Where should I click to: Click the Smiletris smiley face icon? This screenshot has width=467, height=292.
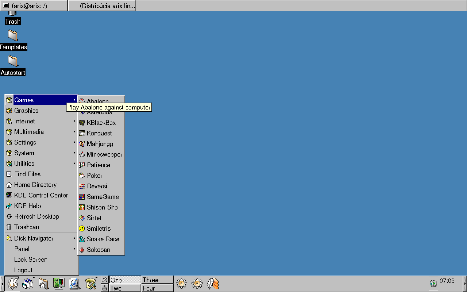point(82,228)
